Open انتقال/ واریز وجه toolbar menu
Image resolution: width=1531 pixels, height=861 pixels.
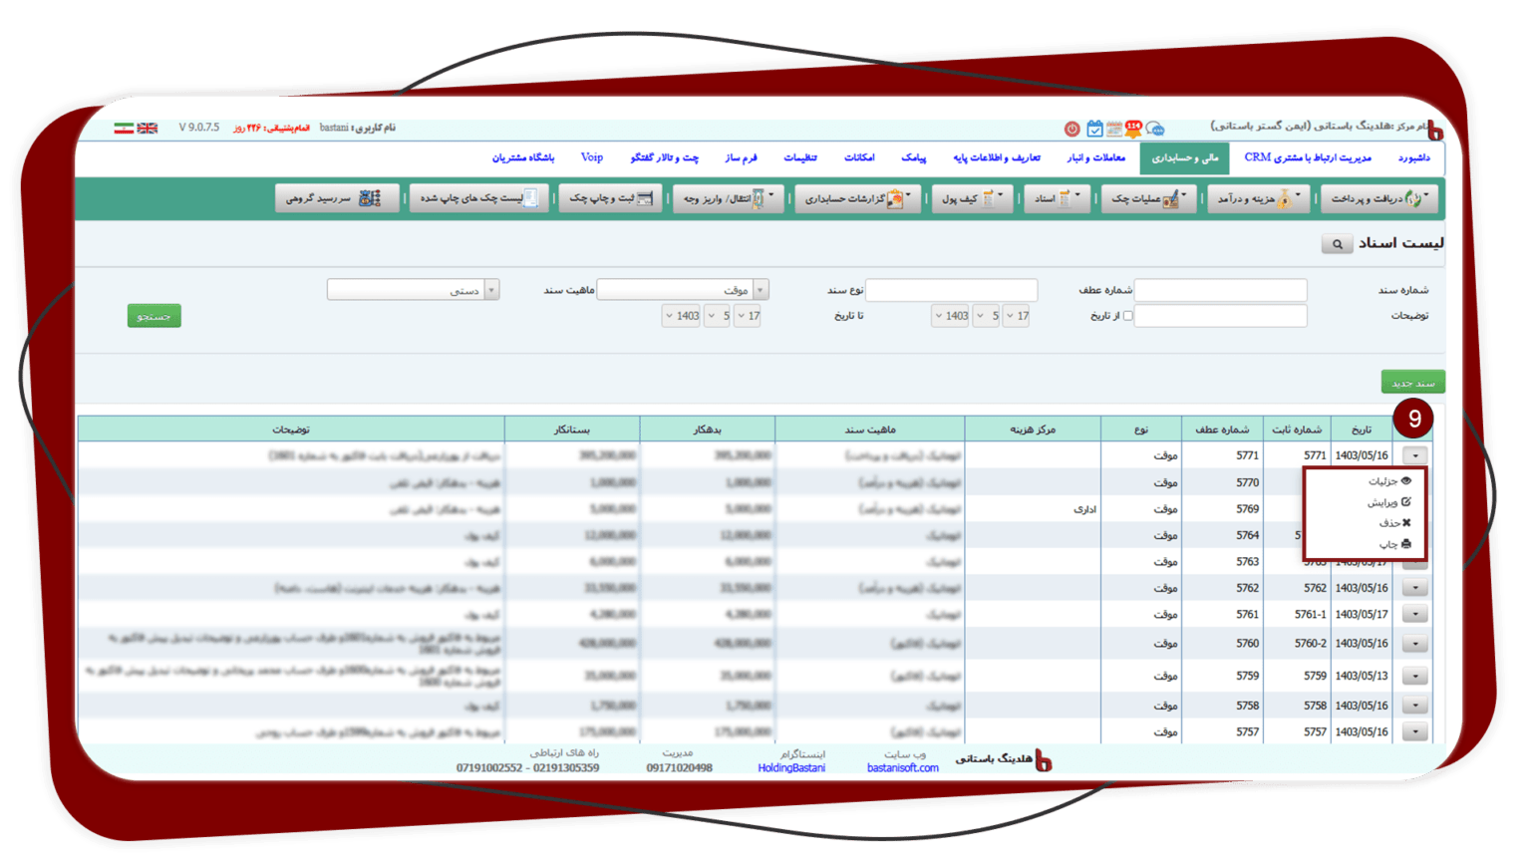729,198
